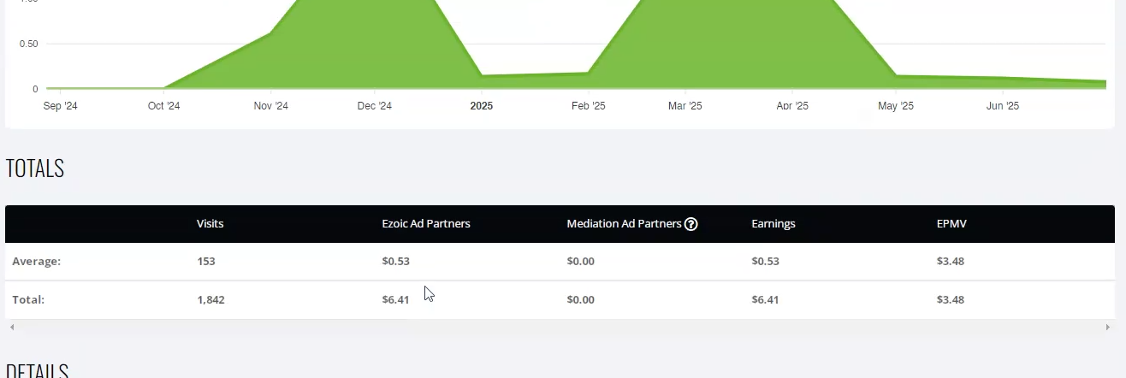
Task: Select the Average row label
Action: (37, 262)
